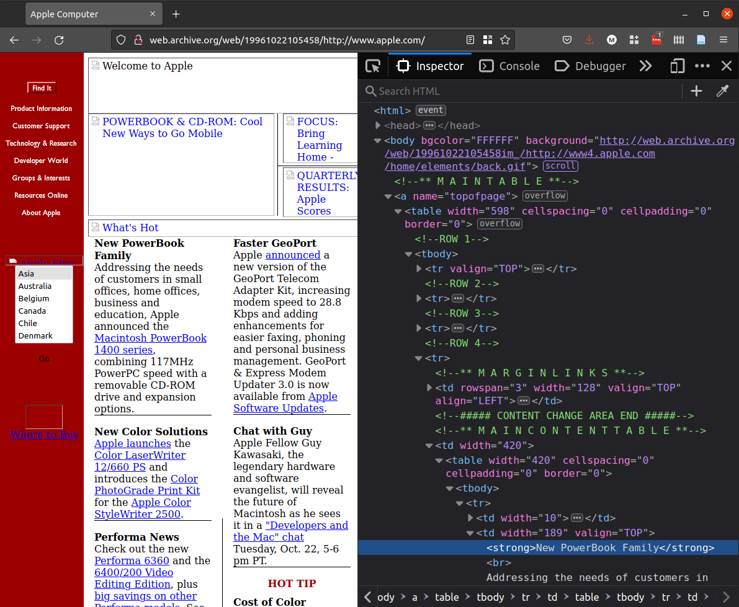
Task: Click the plus icon to create new node
Action: pyautogui.click(x=696, y=91)
